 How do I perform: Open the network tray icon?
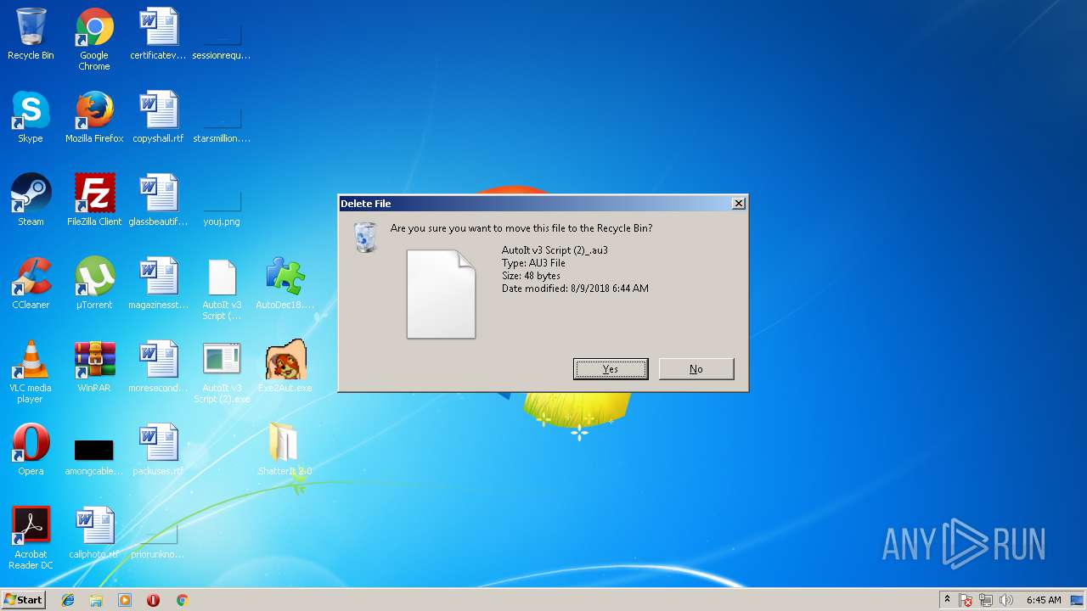[986, 600]
